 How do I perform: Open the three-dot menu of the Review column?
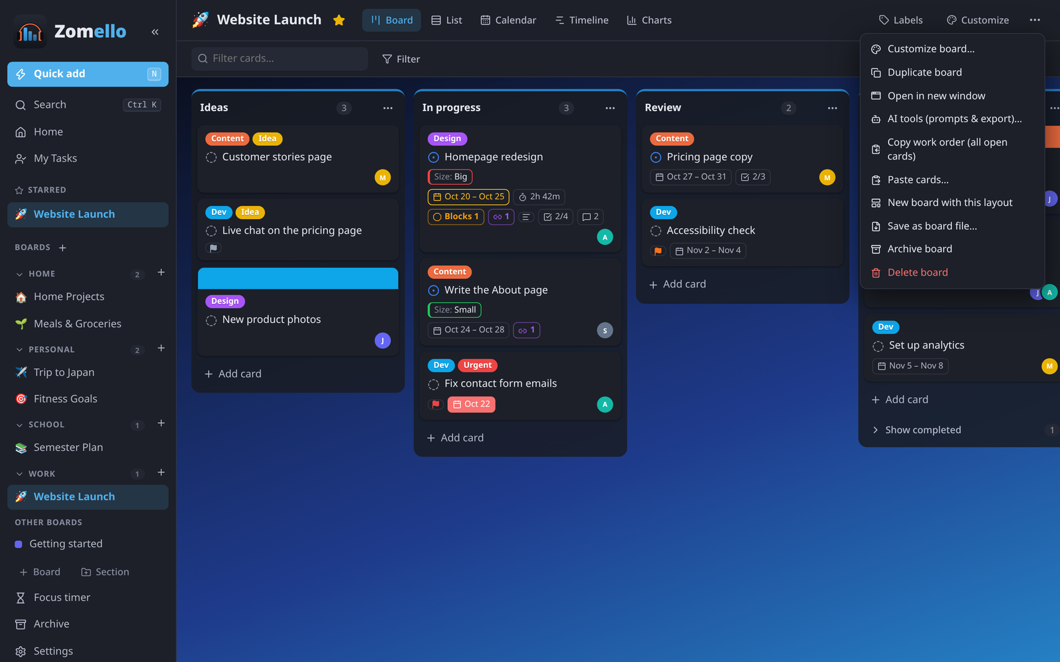coord(832,108)
